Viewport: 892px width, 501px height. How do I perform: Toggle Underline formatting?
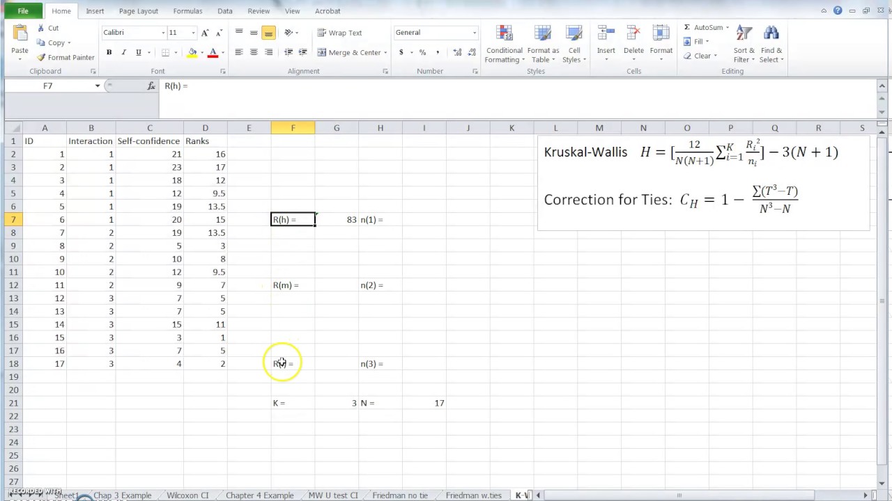coord(138,52)
